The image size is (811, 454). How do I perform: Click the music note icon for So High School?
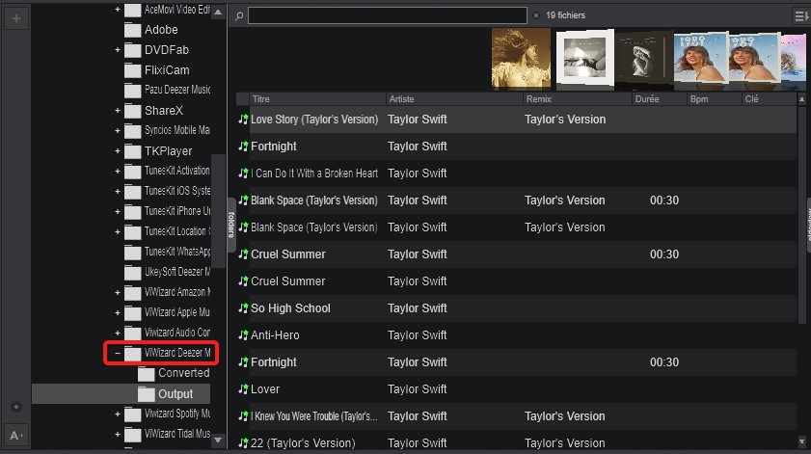click(243, 308)
